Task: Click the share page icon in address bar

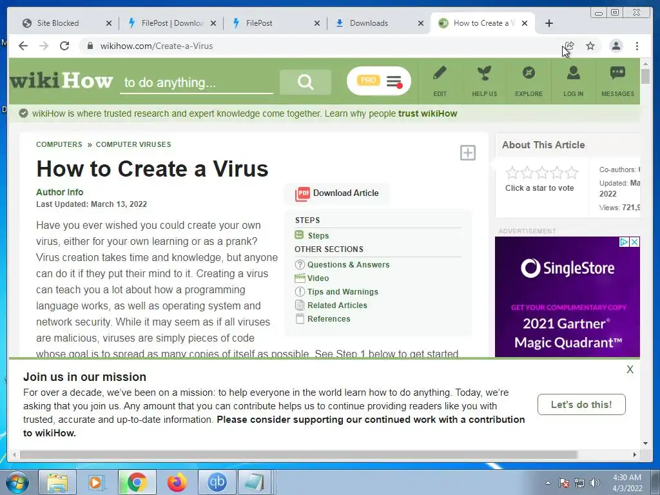Action: pyautogui.click(x=569, y=46)
